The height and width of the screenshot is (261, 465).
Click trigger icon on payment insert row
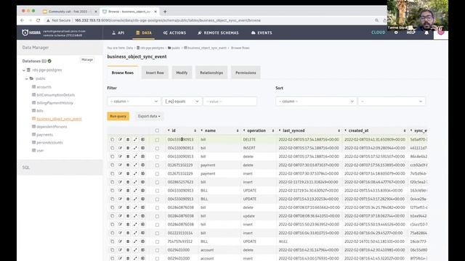(x=142, y=173)
